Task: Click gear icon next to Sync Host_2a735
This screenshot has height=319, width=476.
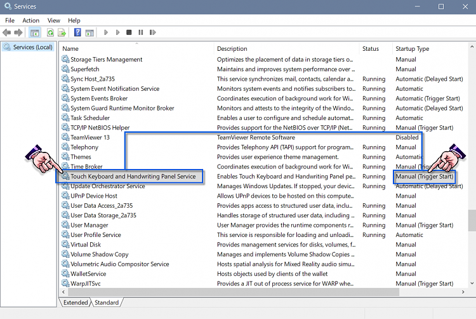Action: [x=65, y=78]
